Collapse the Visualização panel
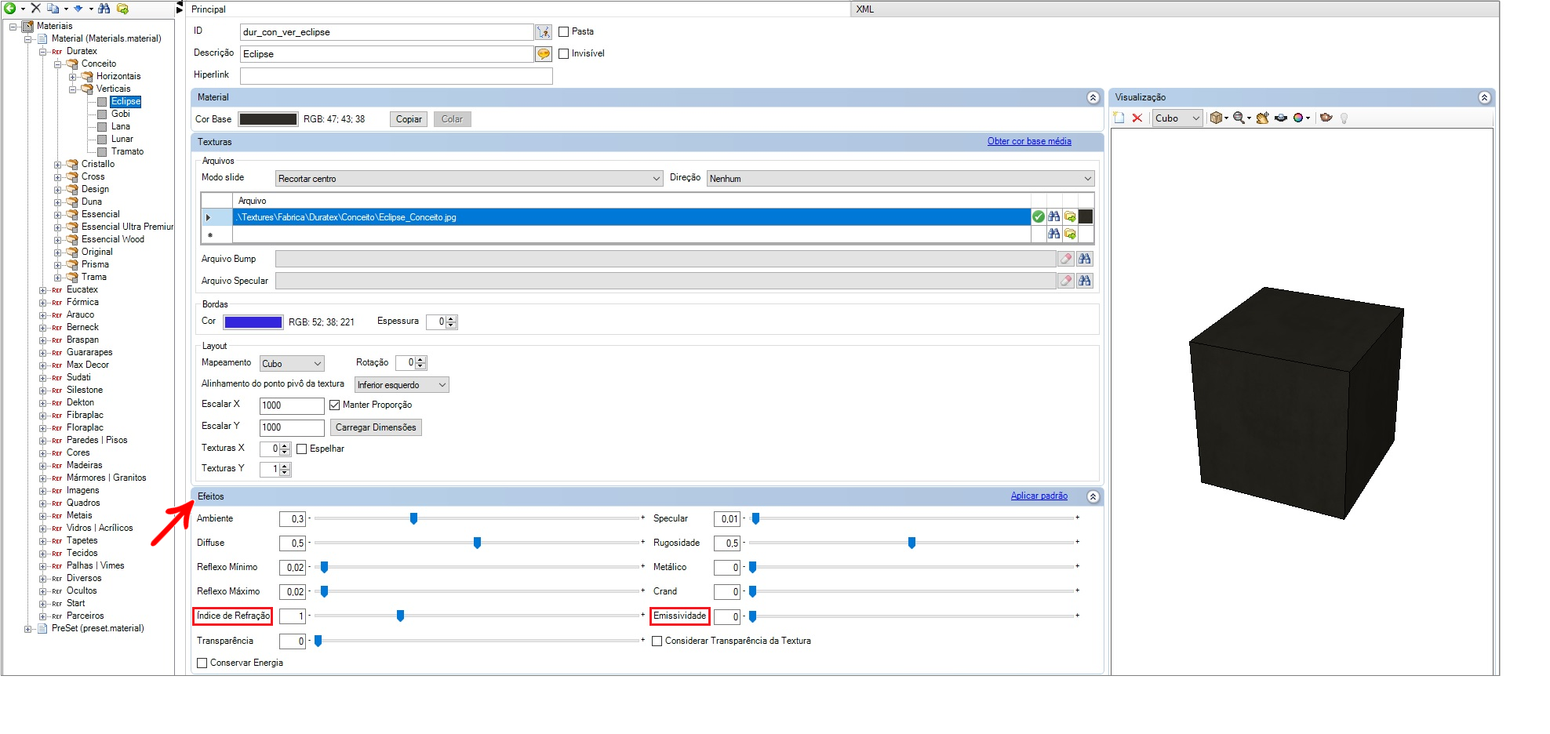1550x734 pixels. point(1484,98)
